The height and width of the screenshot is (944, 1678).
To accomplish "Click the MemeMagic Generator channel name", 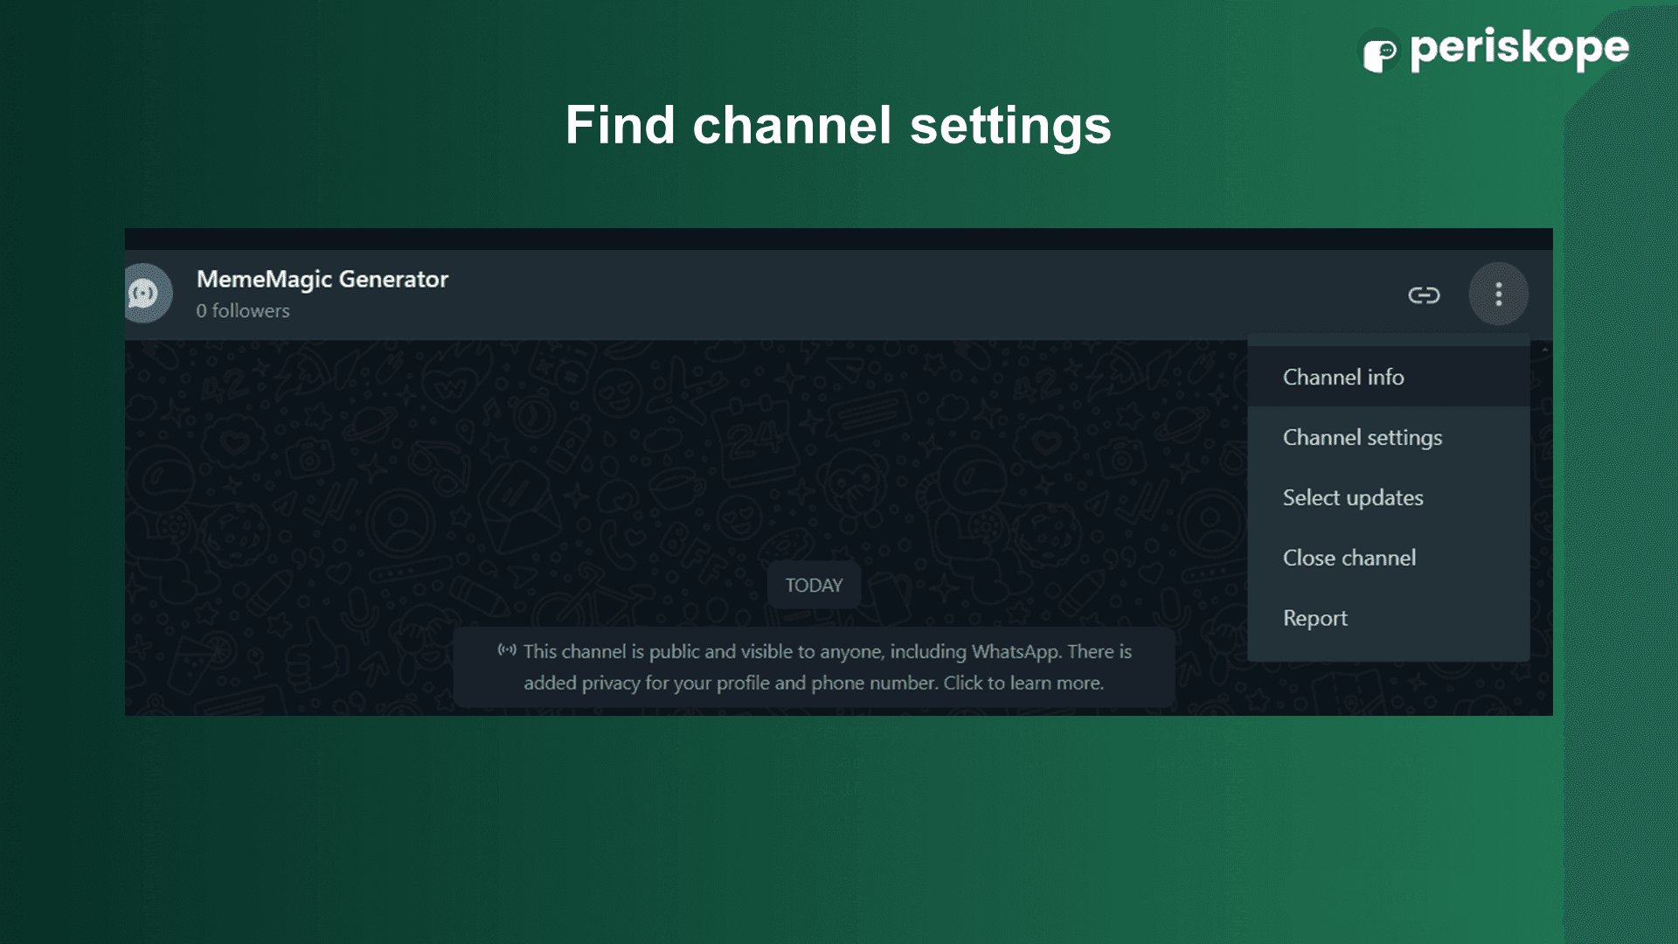I will click(322, 279).
